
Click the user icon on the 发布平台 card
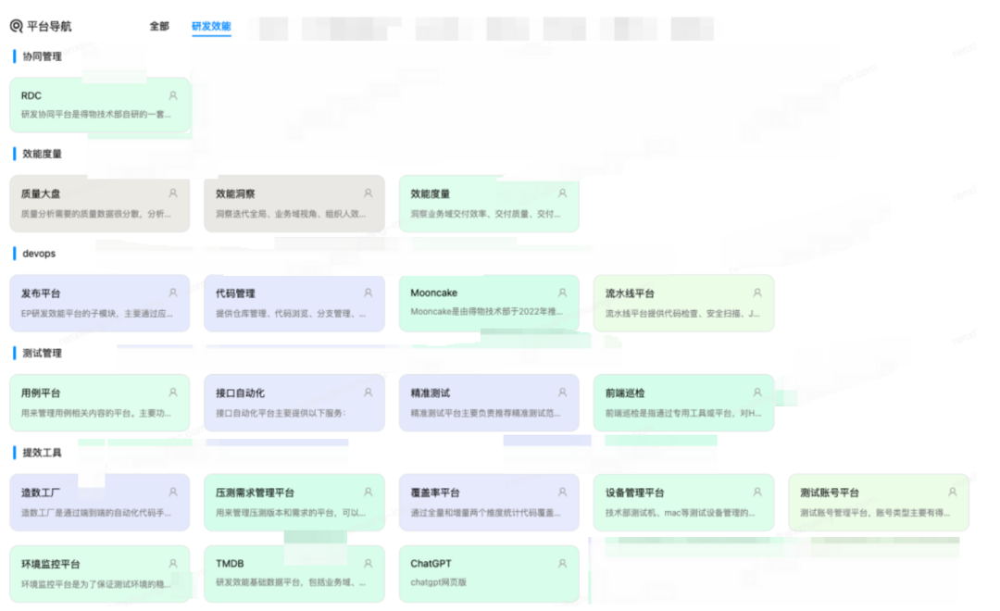coord(173,293)
